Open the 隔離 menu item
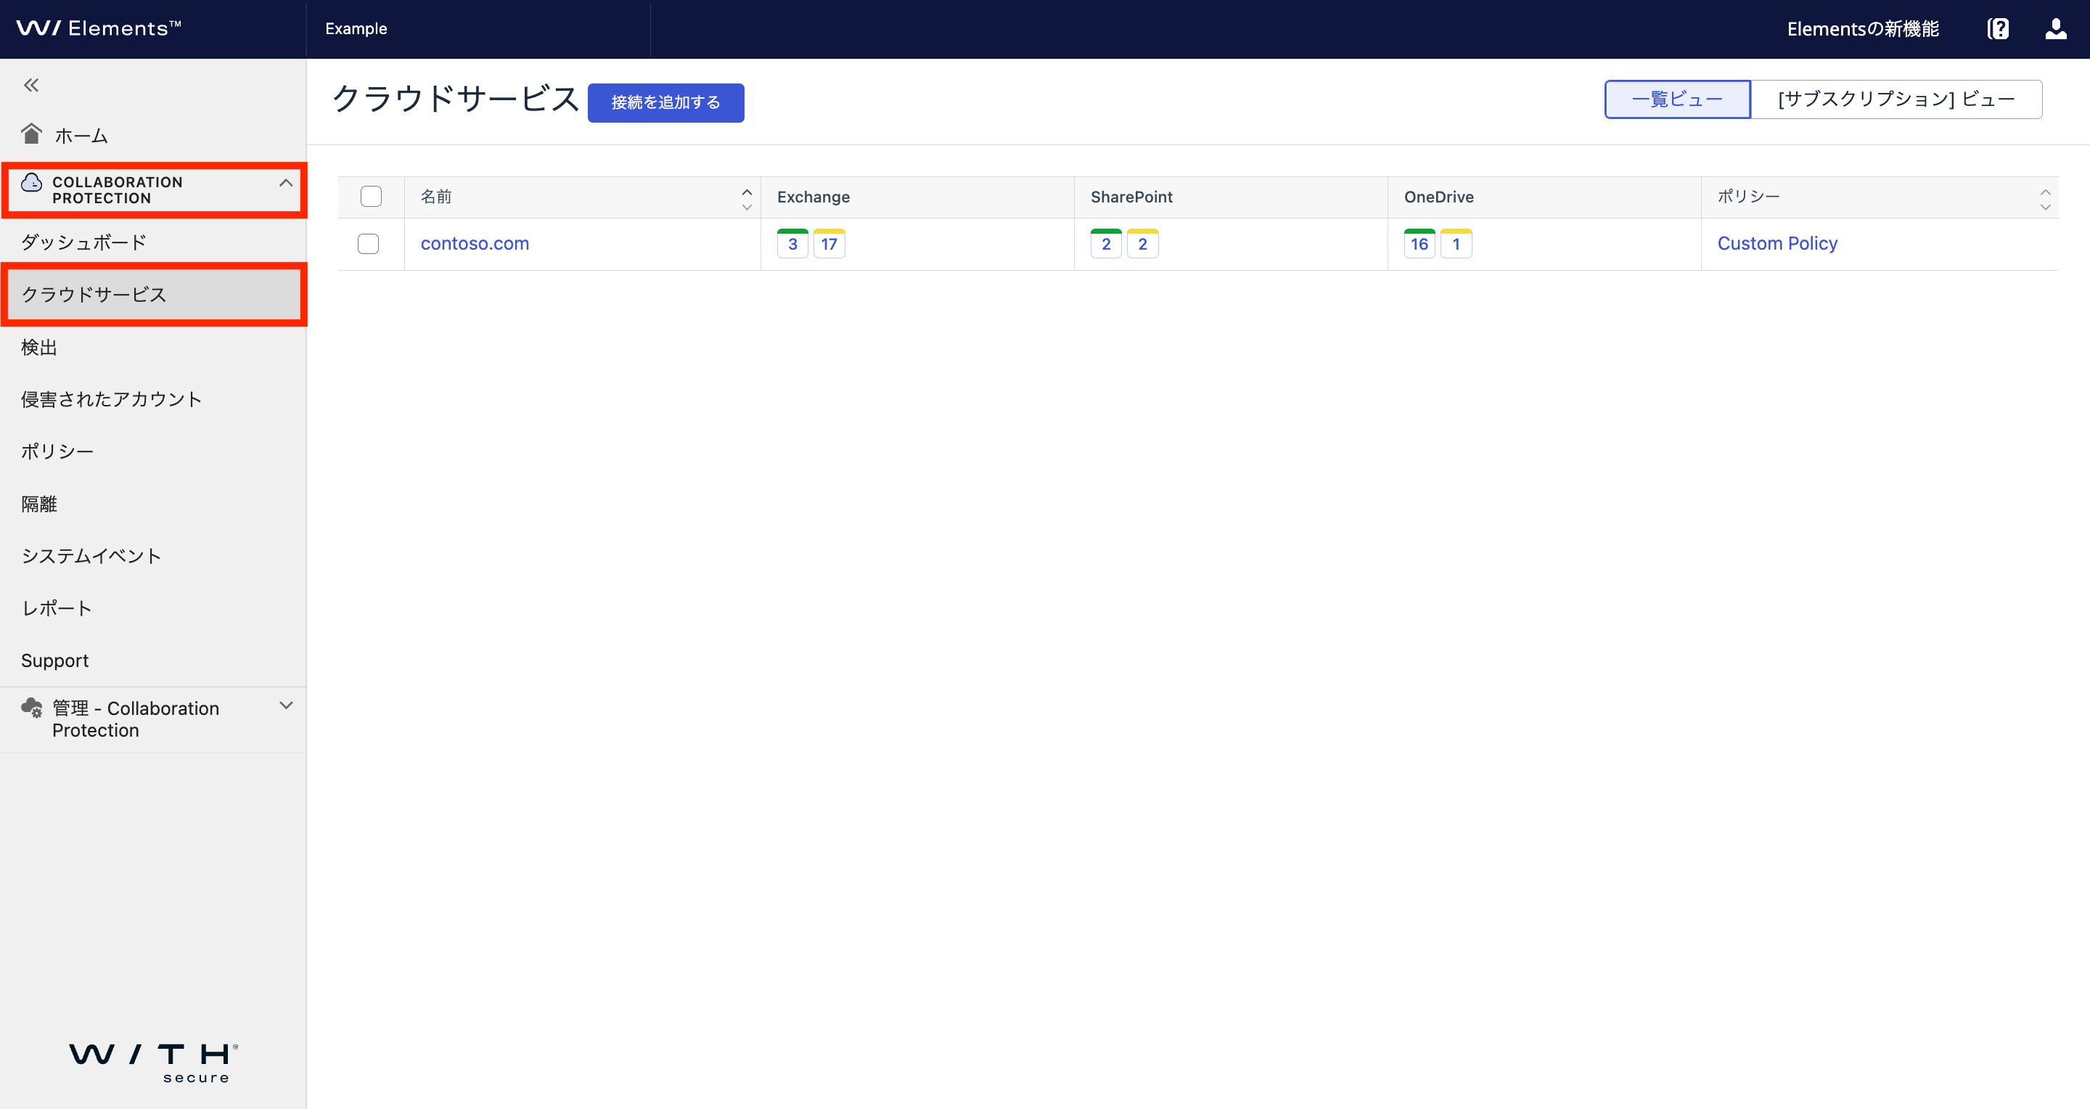This screenshot has width=2090, height=1109. point(153,504)
